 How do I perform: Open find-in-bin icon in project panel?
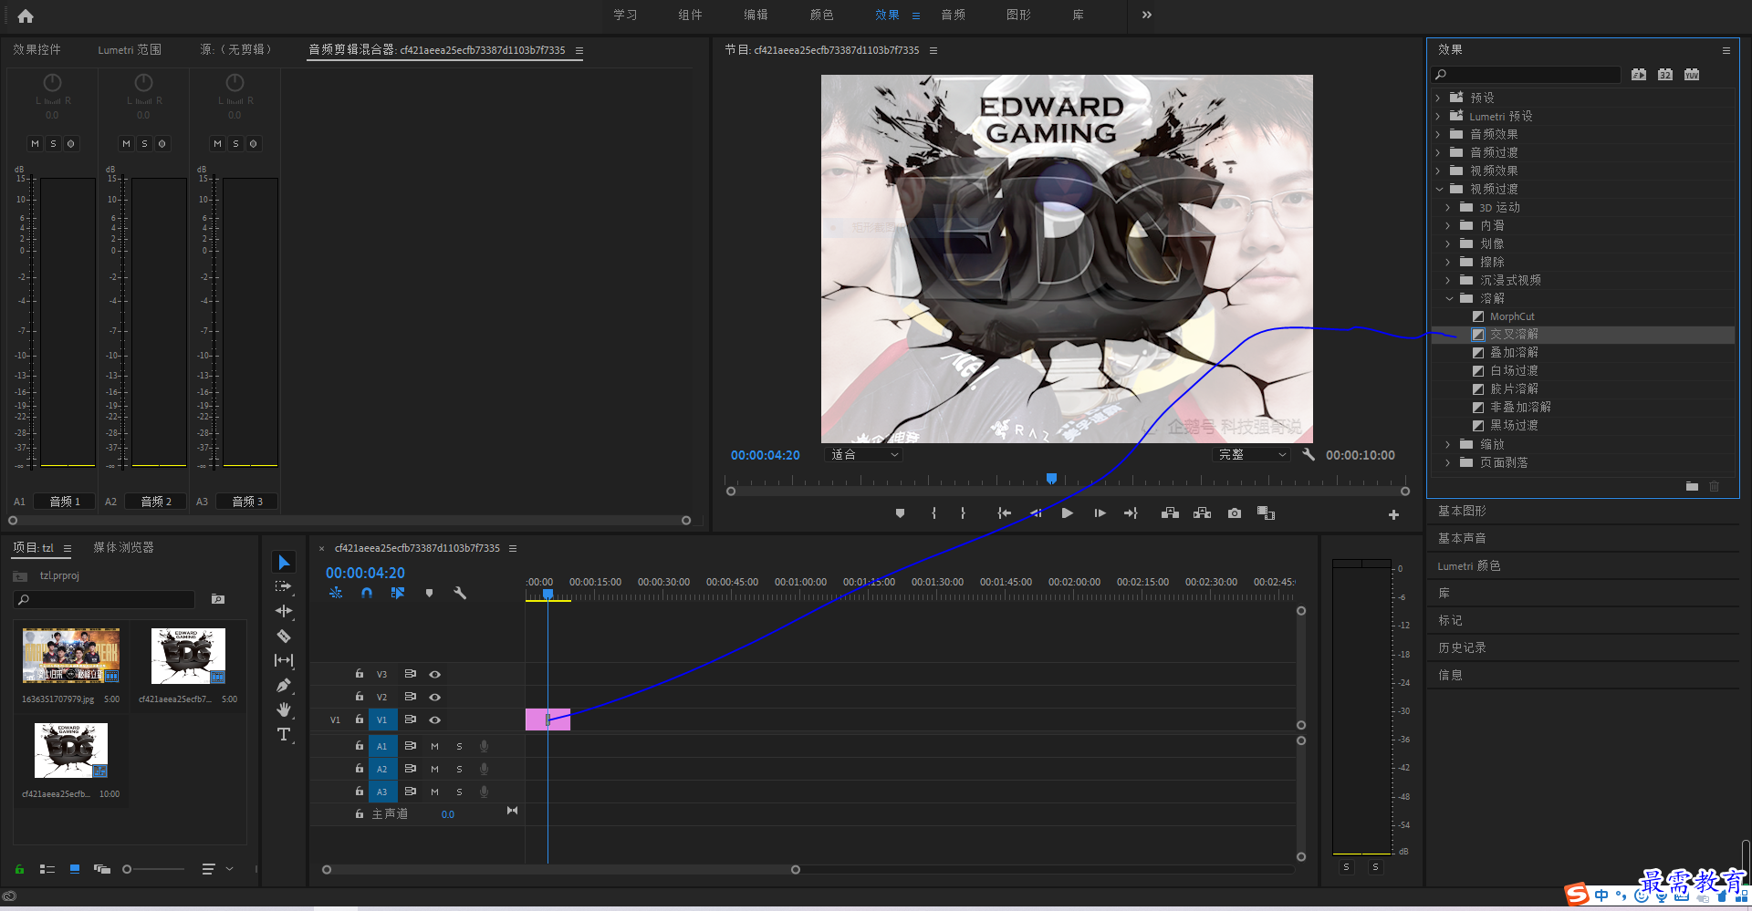pos(218,599)
